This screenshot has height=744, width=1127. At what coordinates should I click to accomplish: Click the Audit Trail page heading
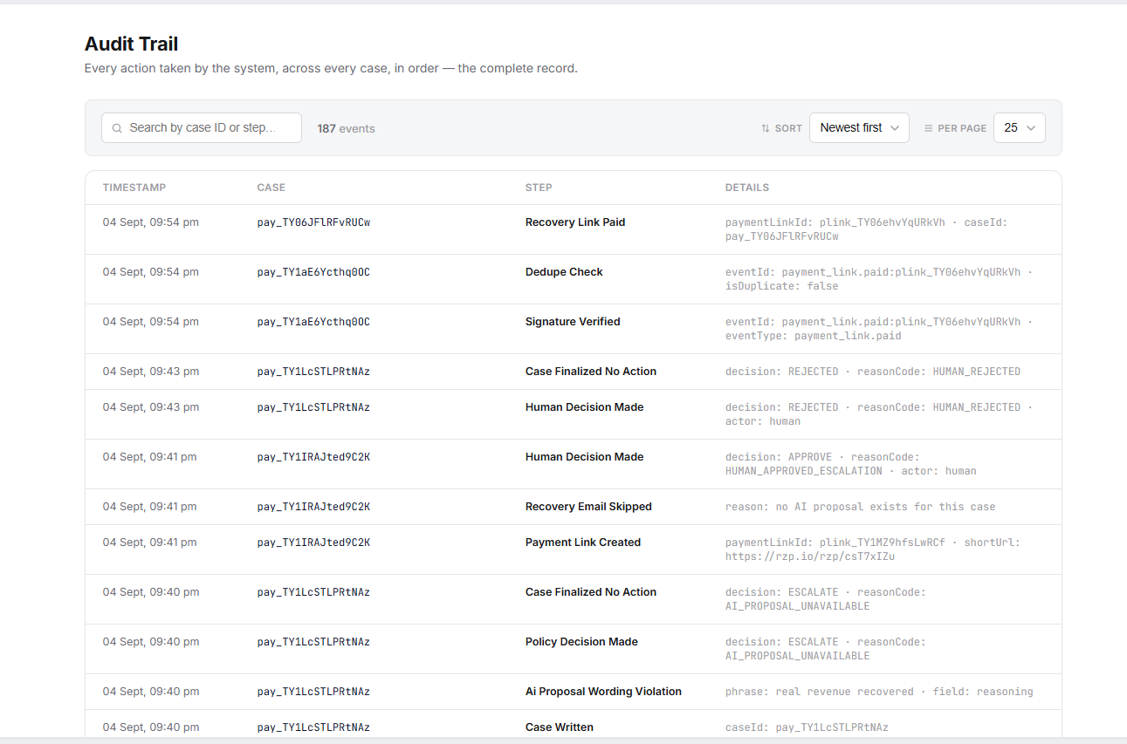tap(132, 44)
